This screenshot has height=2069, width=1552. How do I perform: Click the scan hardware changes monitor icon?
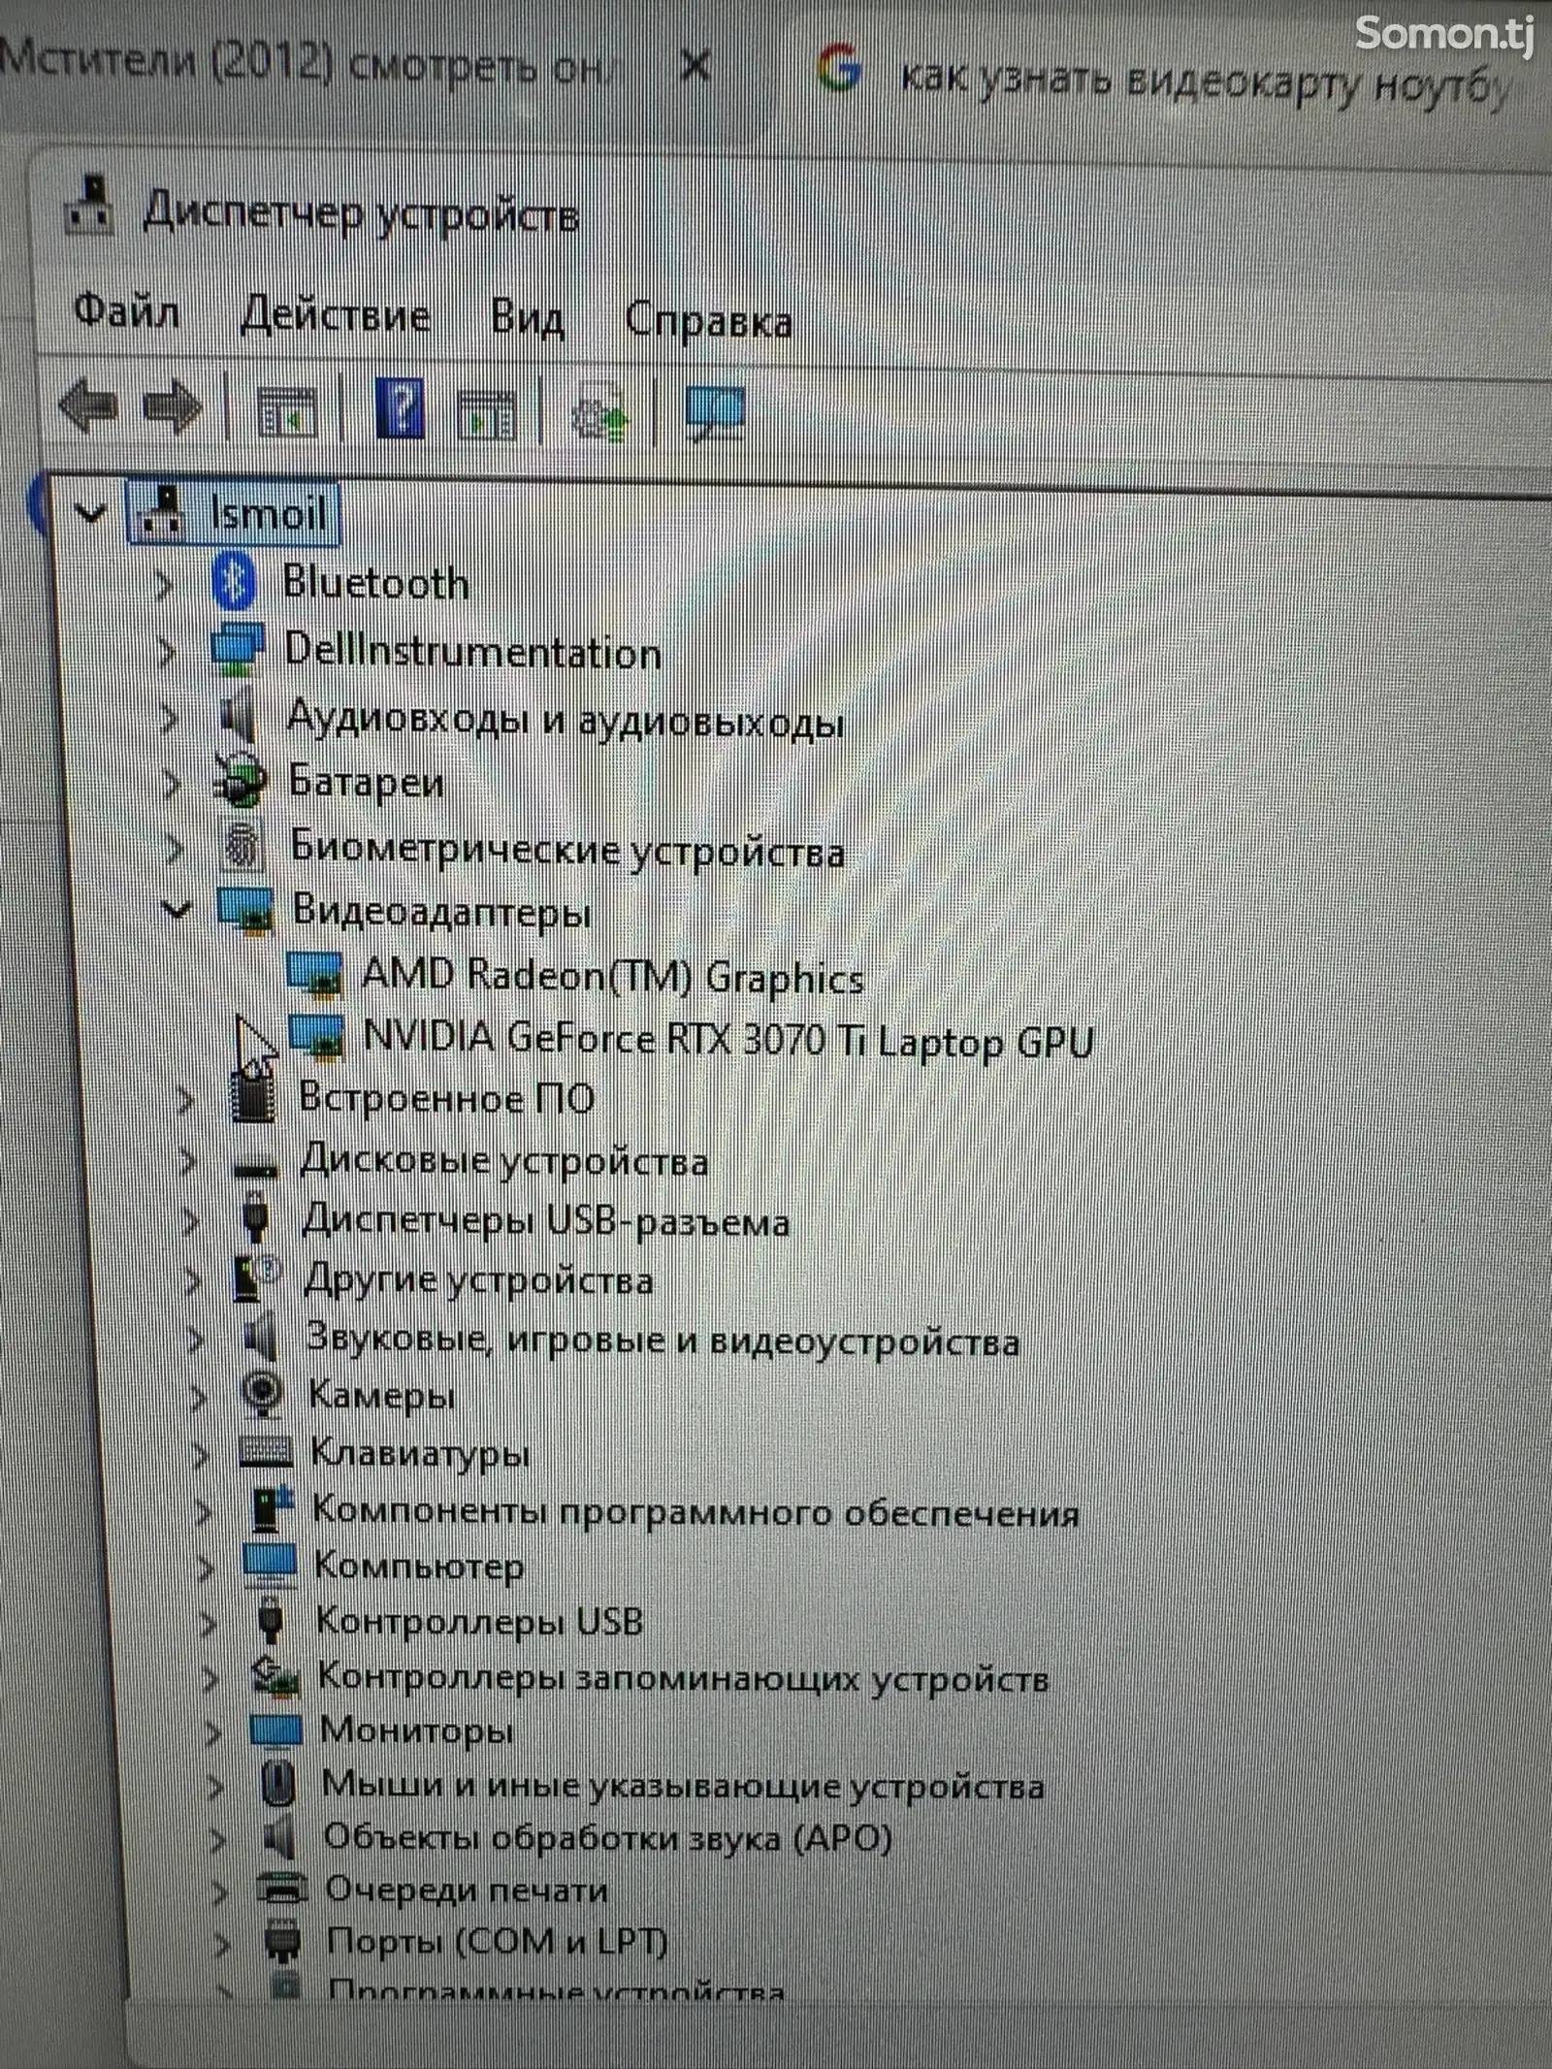pyautogui.click(x=715, y=412)
